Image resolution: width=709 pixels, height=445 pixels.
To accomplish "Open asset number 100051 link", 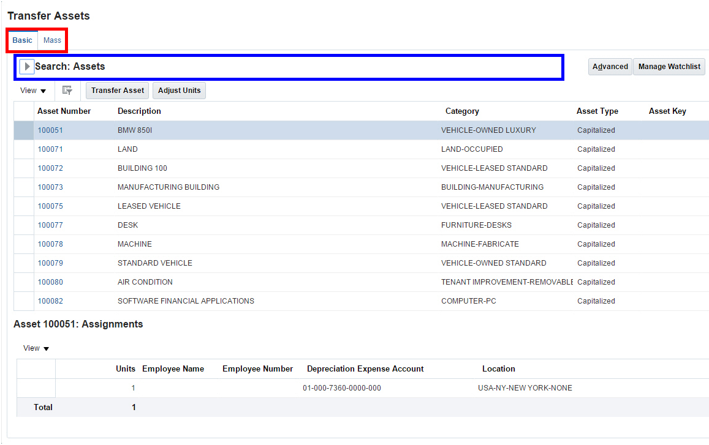I will coord(50,130).
